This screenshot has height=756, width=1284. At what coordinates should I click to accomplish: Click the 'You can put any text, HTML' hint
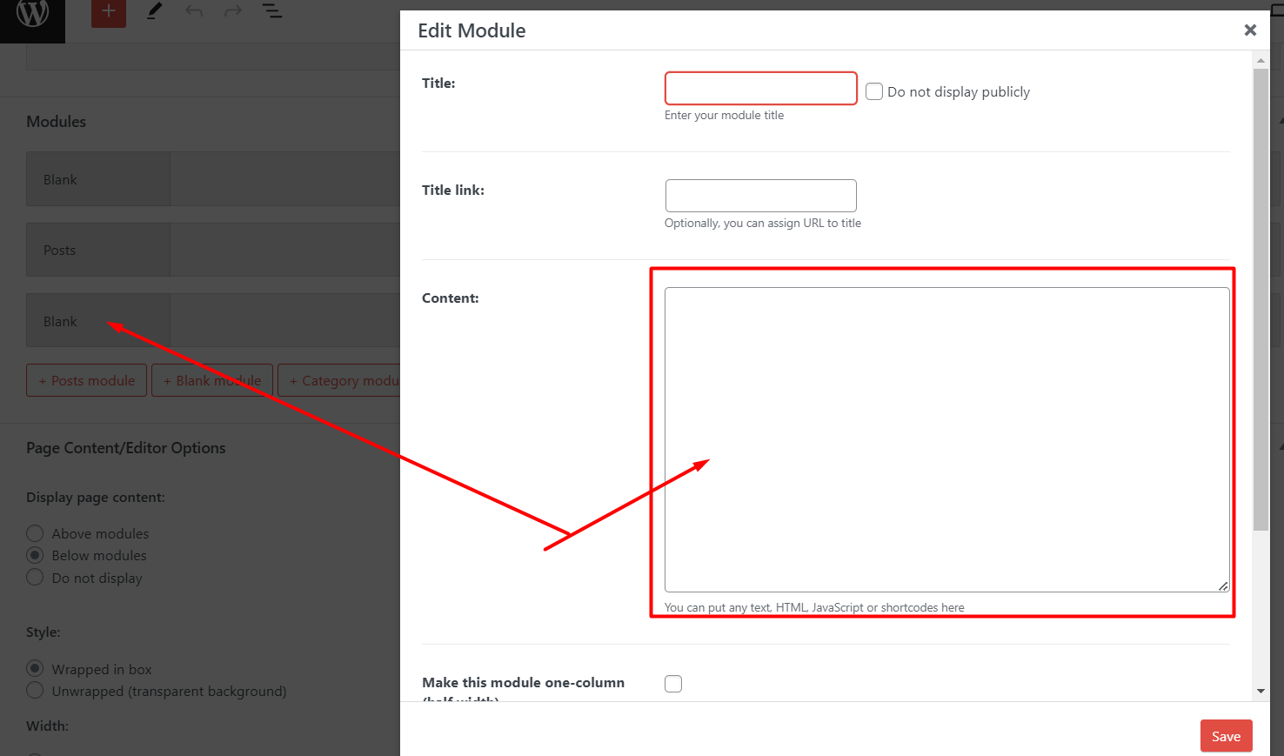coord(814,607)
